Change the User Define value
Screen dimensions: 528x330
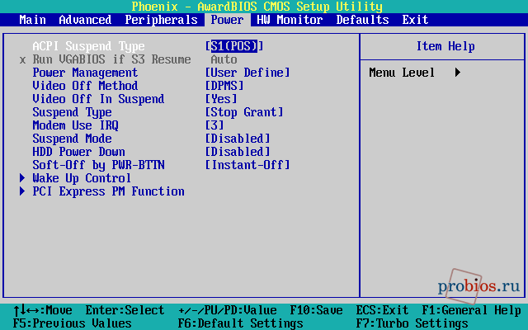pos(247,73)
